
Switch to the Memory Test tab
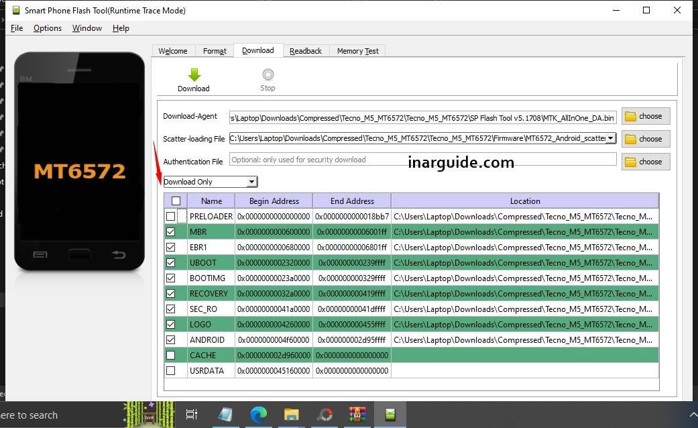357,51
